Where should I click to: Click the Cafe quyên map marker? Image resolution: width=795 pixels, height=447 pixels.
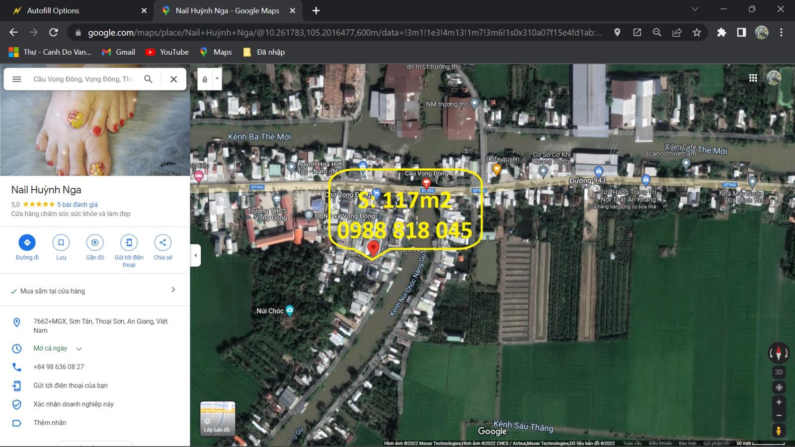(496, 169)
